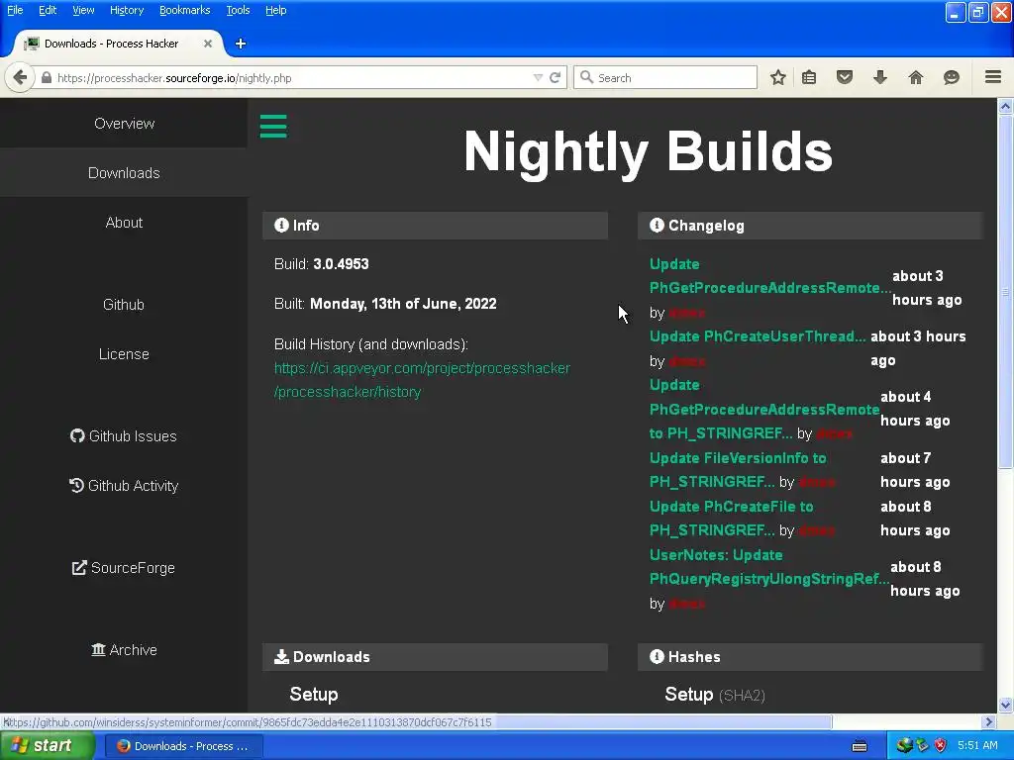Open the About sidebar page
This screenshot has height=760, width=1014.
click(x=124, y=223)
